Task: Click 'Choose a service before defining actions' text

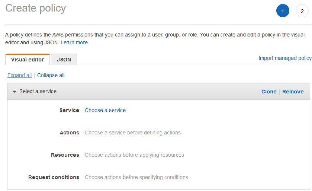Action: 133,133
